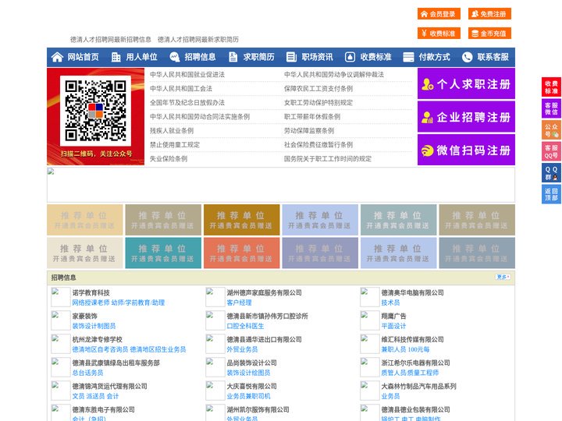Click company name 德清锦鸿货运代理有限公司
Screen dimensions: 562x421
(110, 386)
